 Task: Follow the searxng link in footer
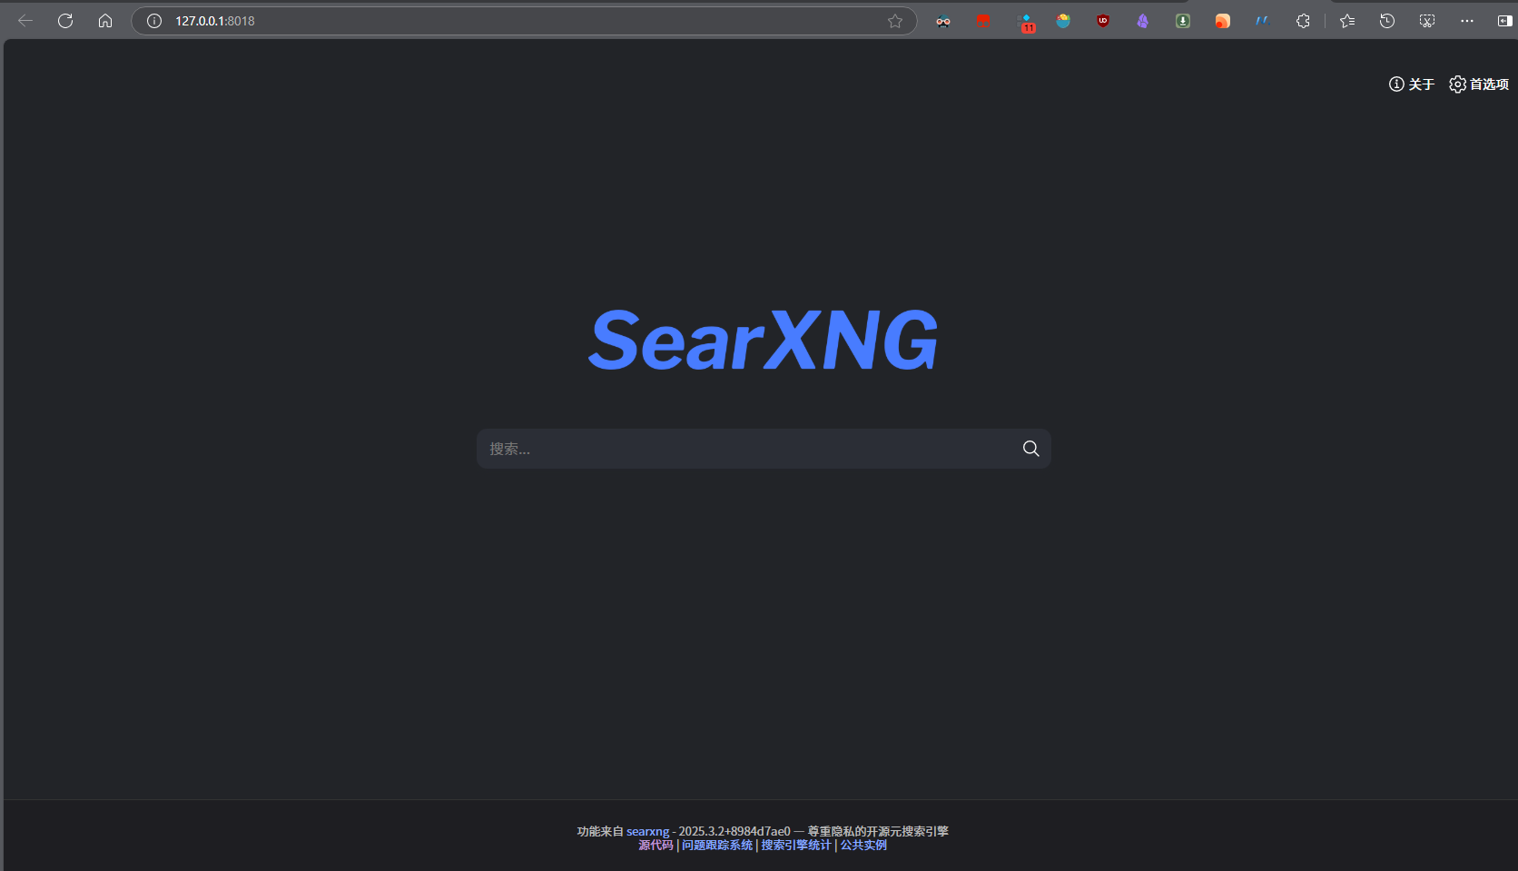point(647,832)
